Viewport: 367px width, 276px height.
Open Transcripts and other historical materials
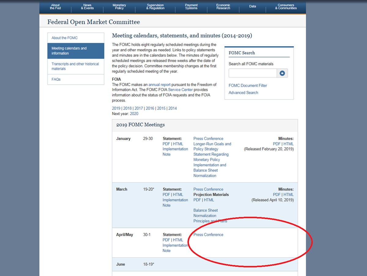(x=76, y=66)
